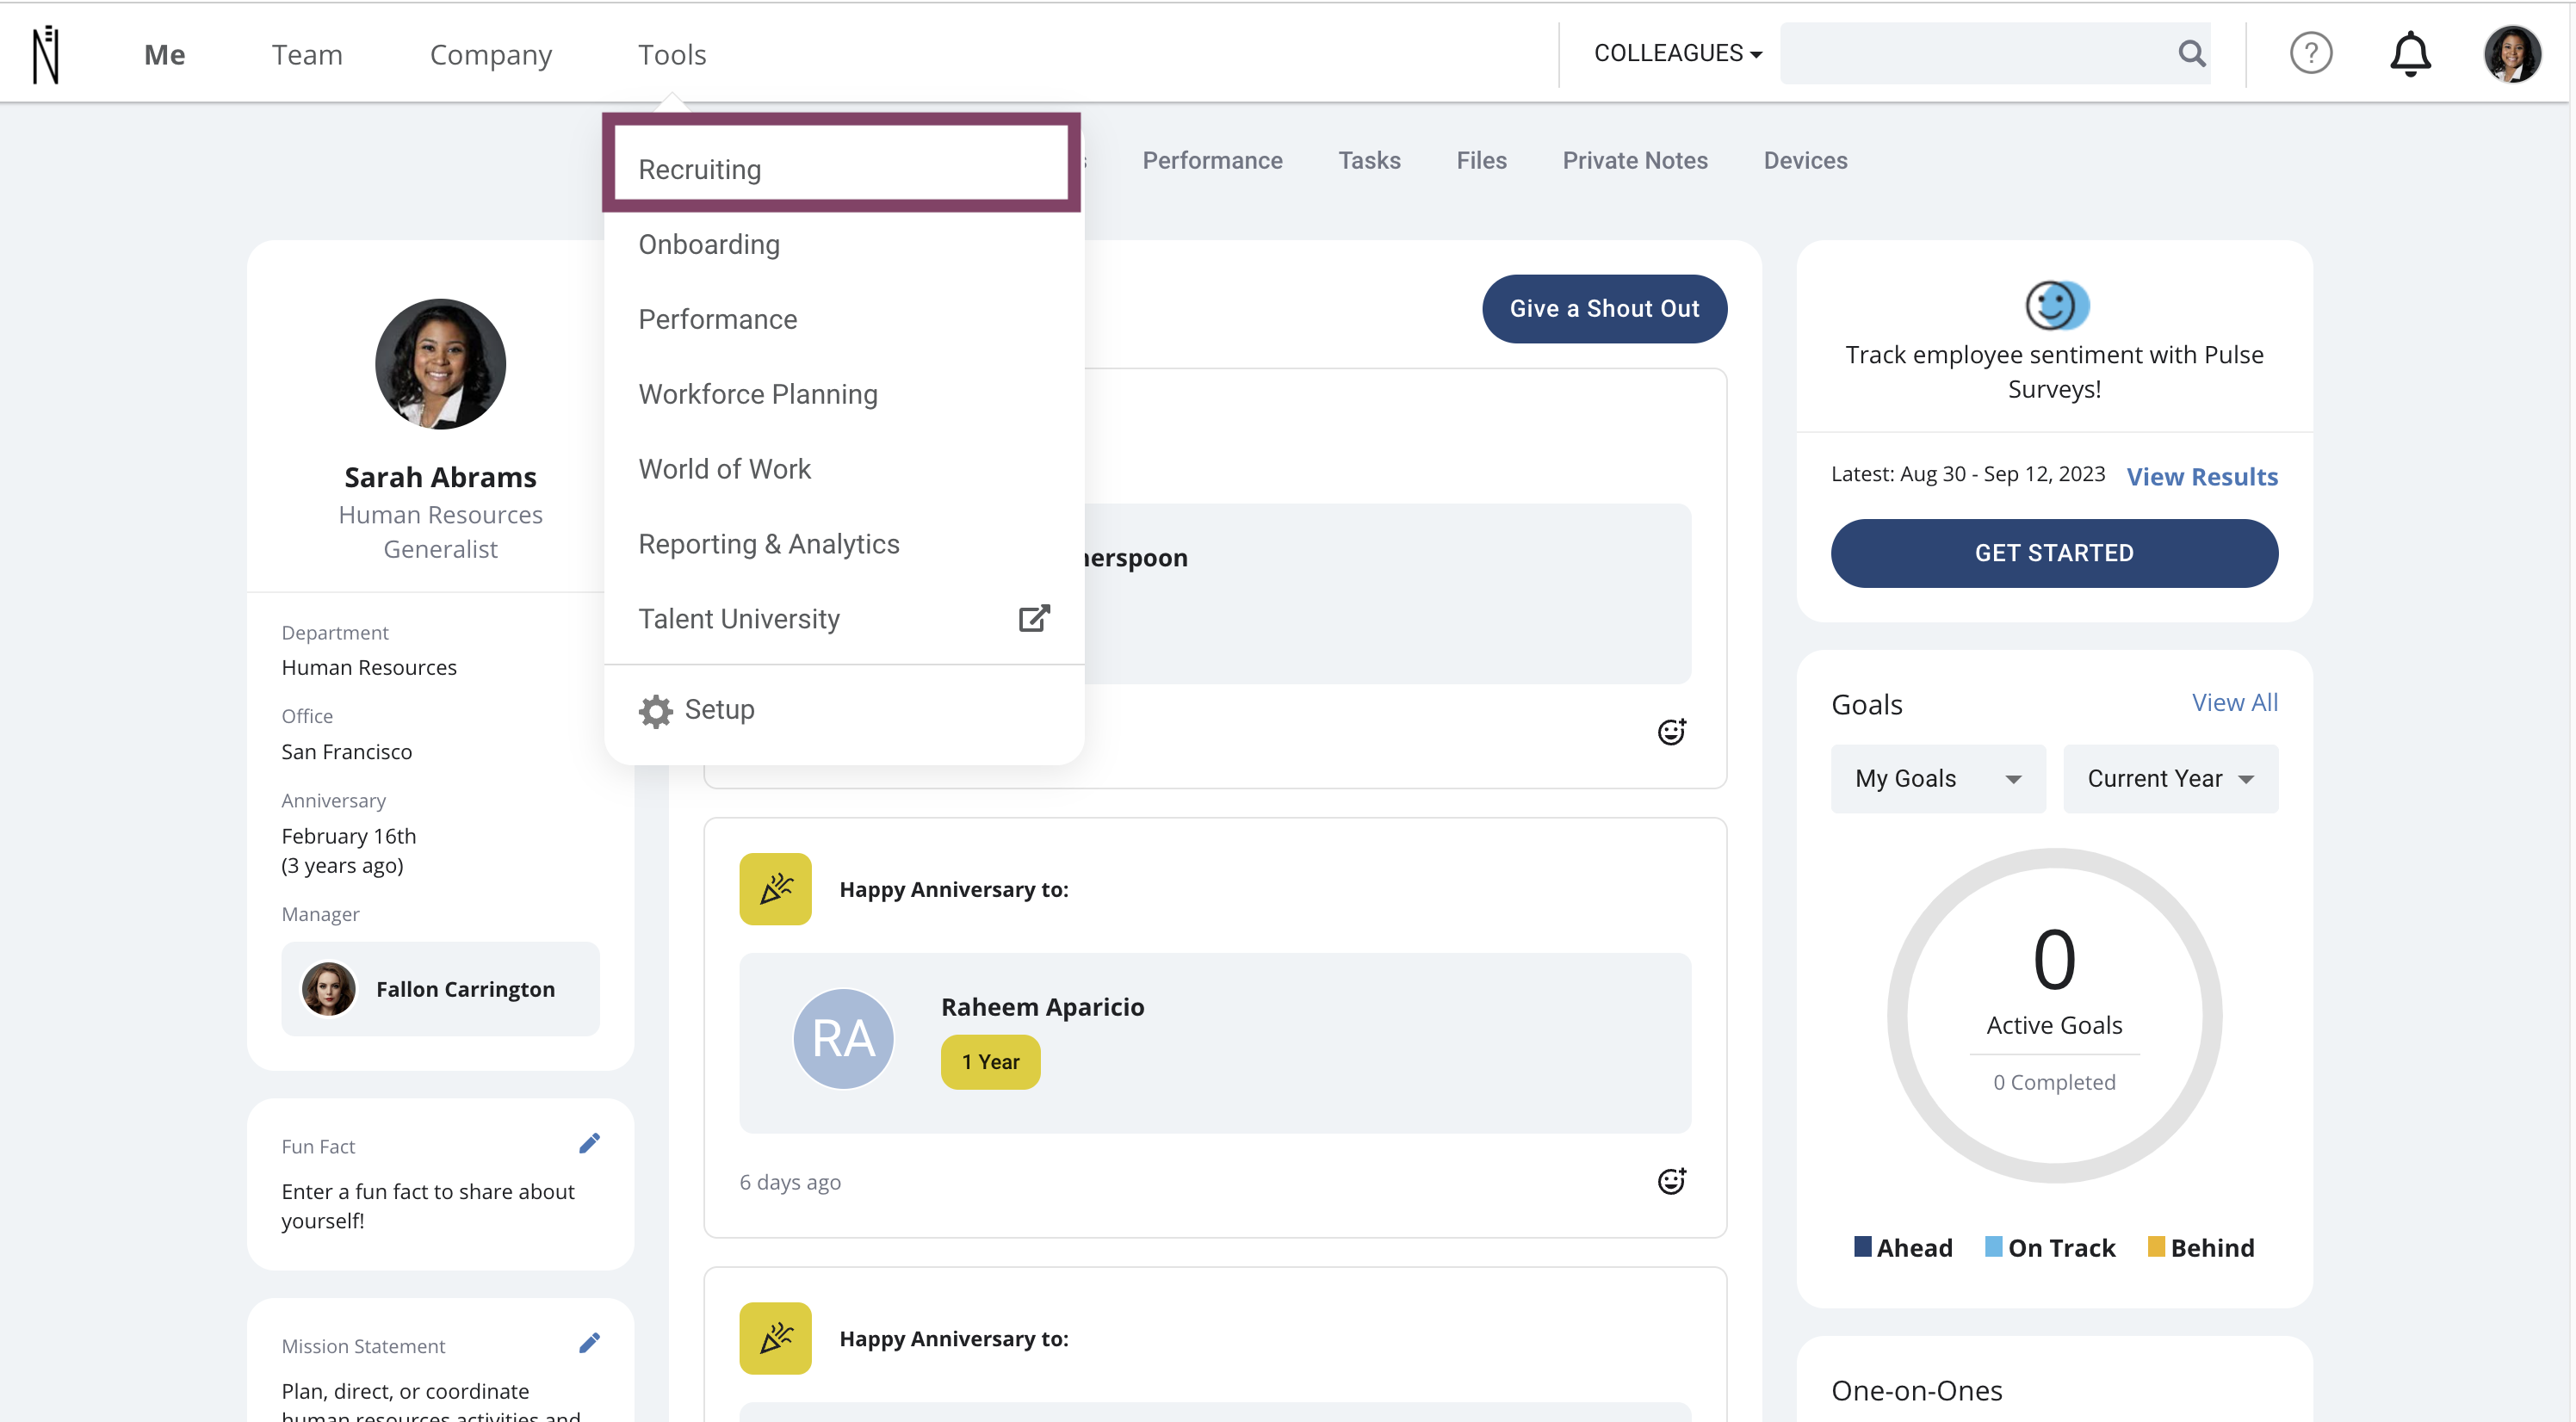The height and width of the screenshot is (1422, 2576).
Task: Open manager Fallon Carrington's profile card
Action: tap(440, 989)
